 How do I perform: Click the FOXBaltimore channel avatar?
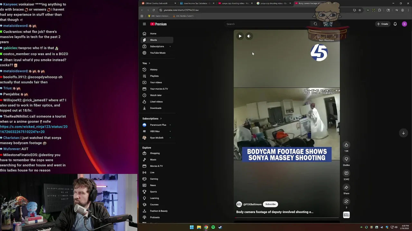point(239,204)
